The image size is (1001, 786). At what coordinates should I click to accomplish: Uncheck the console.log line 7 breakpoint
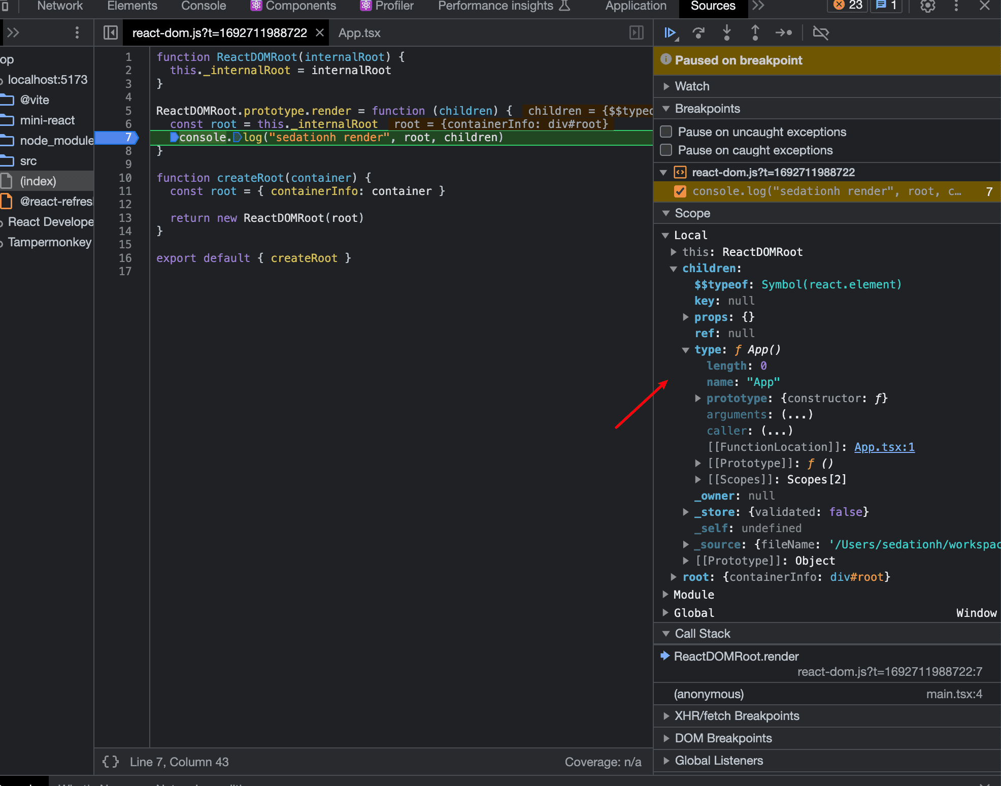point(680,191)
